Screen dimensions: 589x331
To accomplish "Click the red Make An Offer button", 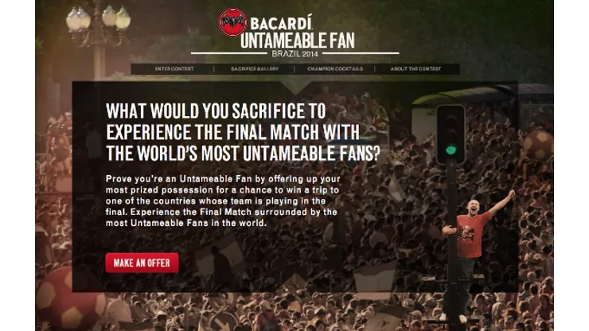I will coord(142,263).
